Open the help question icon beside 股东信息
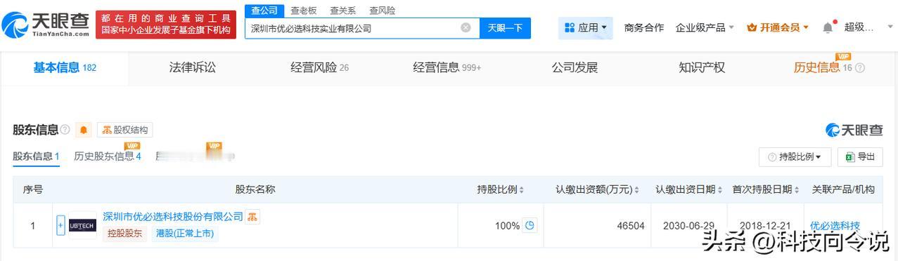Image resolution: width=898 pixels, height=261 pixels. [65, 130]
